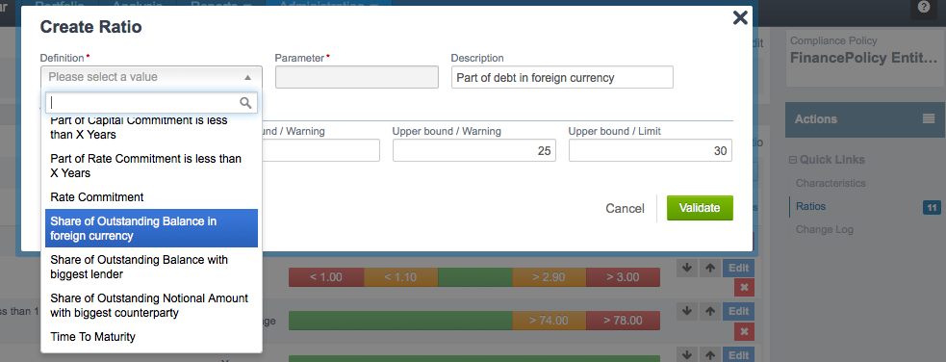Open the help question mark icon
The width and height of the screenshot is (946, 362).
tap(924, 8)
